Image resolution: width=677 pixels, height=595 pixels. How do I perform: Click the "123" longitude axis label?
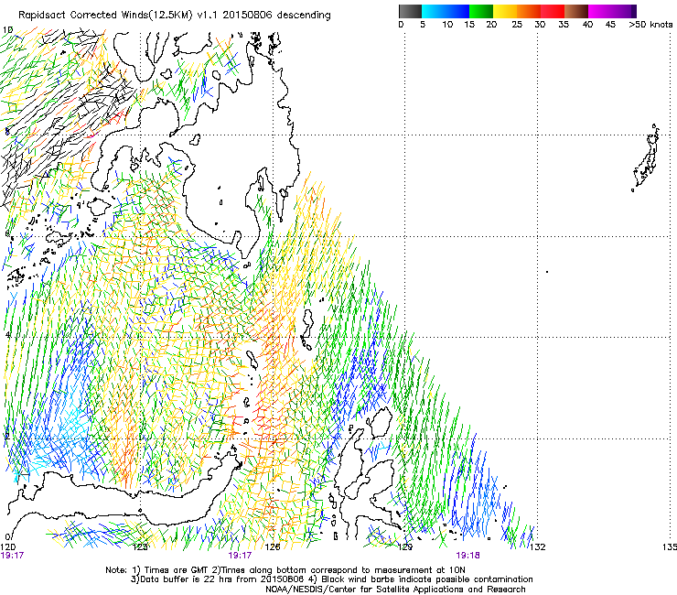tap(140, 547)
